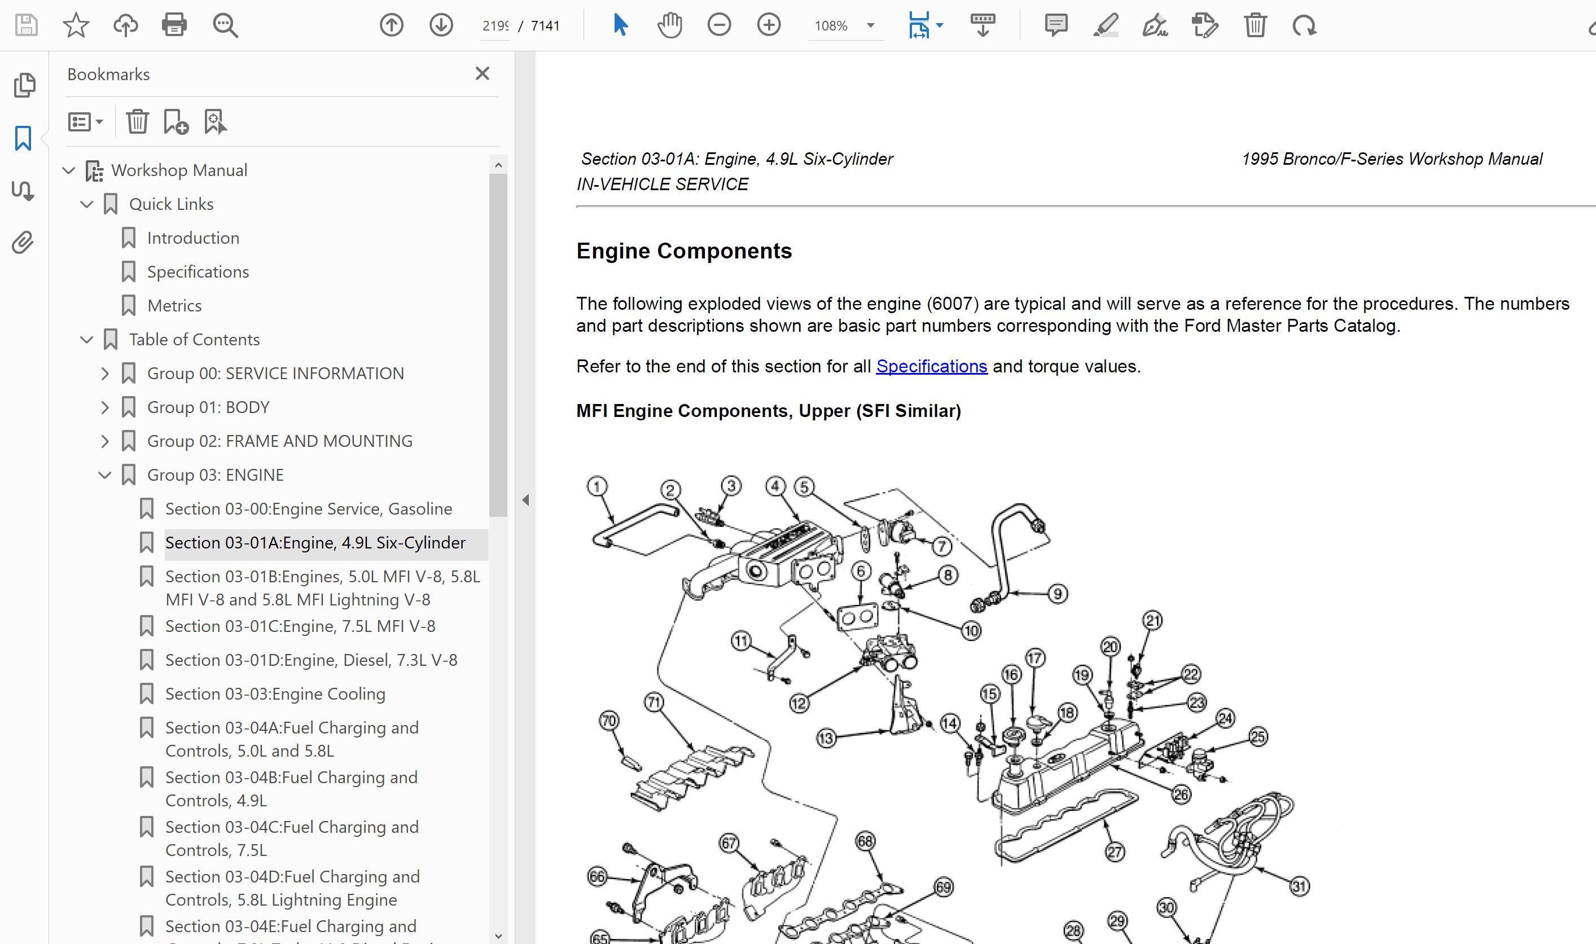Select Section 03-03:Engine Cooling bookmark
Screen dimensions: 1596x944
(x=275, y=693)
